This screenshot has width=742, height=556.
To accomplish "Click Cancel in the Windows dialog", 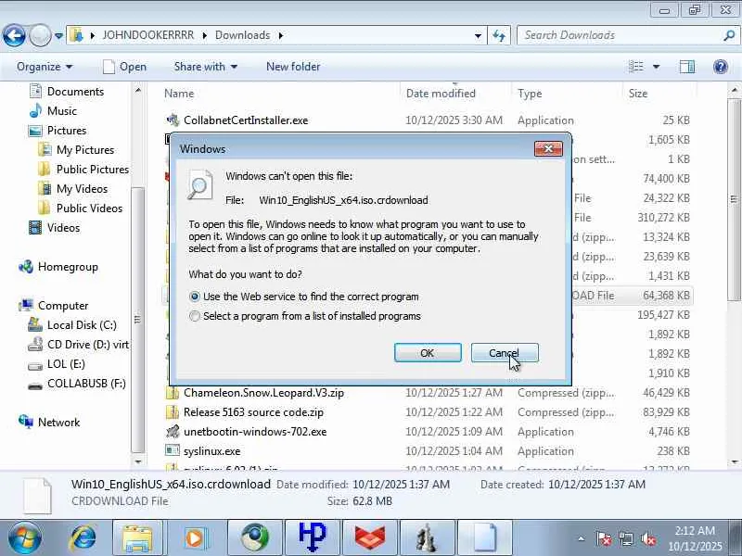I will coord(505,353).
